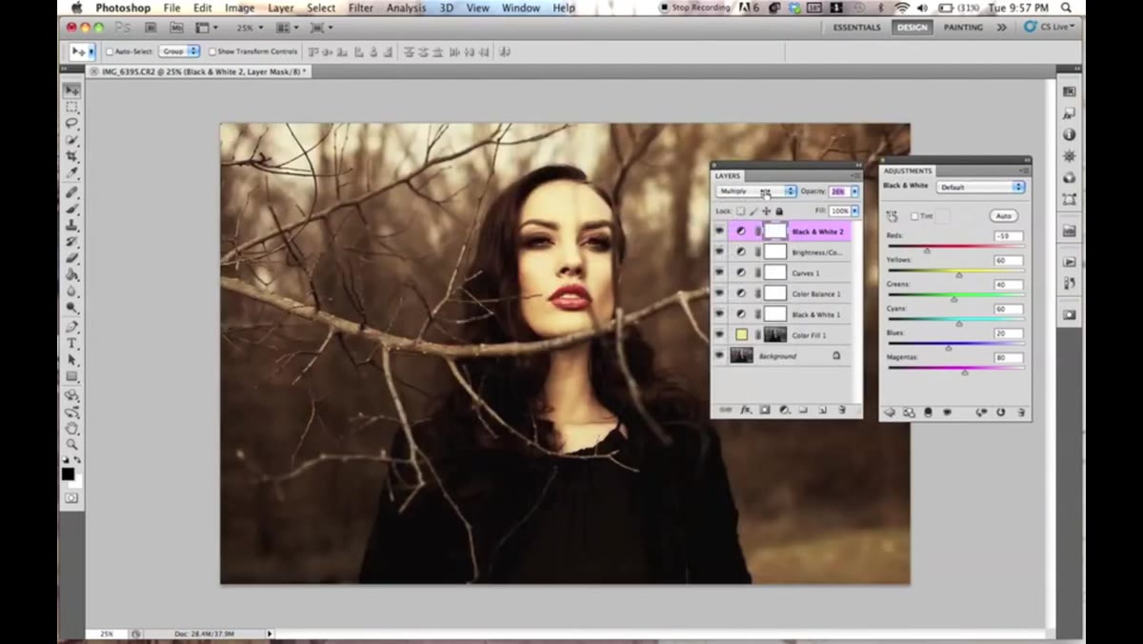
Task: Switch to the Painting workspace
Action: click(x=963, y=28)
